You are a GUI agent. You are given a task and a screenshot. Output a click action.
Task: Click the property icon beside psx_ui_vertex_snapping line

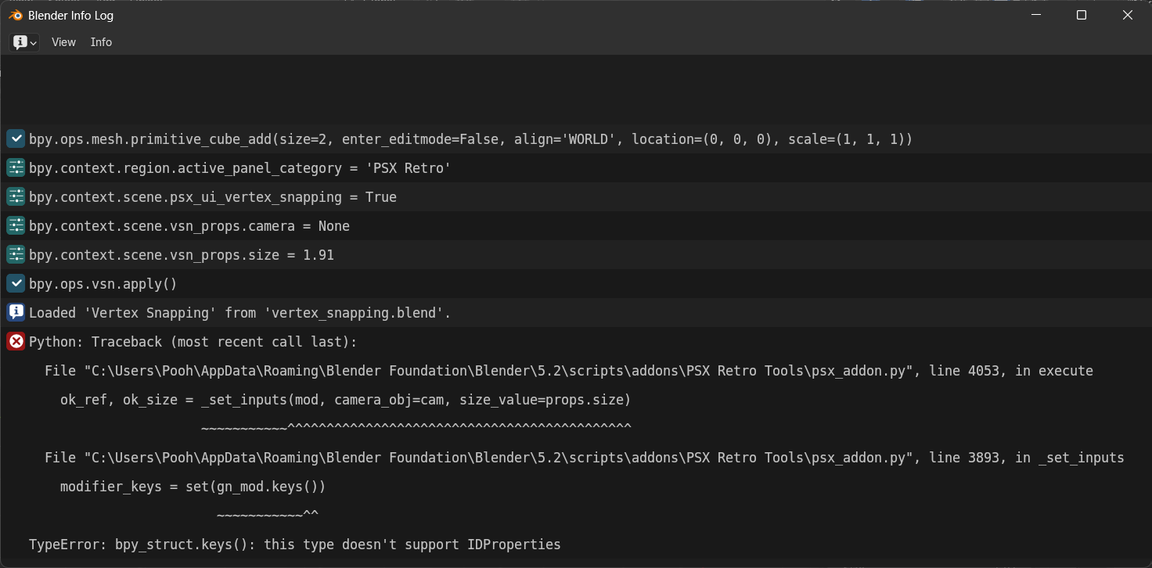(x=16, y=197)
